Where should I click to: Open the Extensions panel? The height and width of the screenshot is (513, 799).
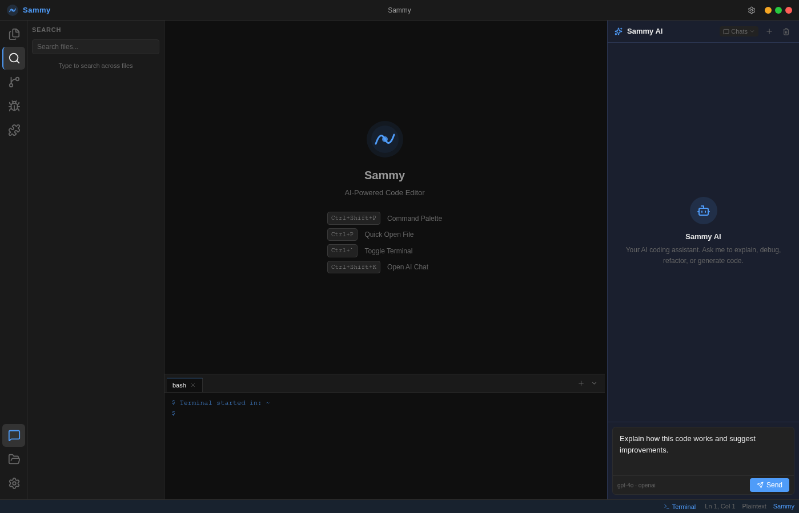tap(14, 130)
